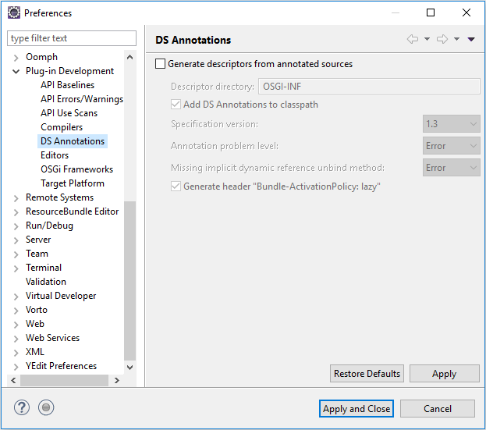This screenshot has width=486, height=430.
Task: Click the horizontal scroll right arrow
Action: 117,380
